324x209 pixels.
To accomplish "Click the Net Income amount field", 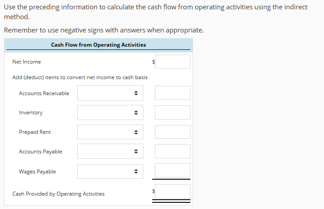I will tap(172, 62).
